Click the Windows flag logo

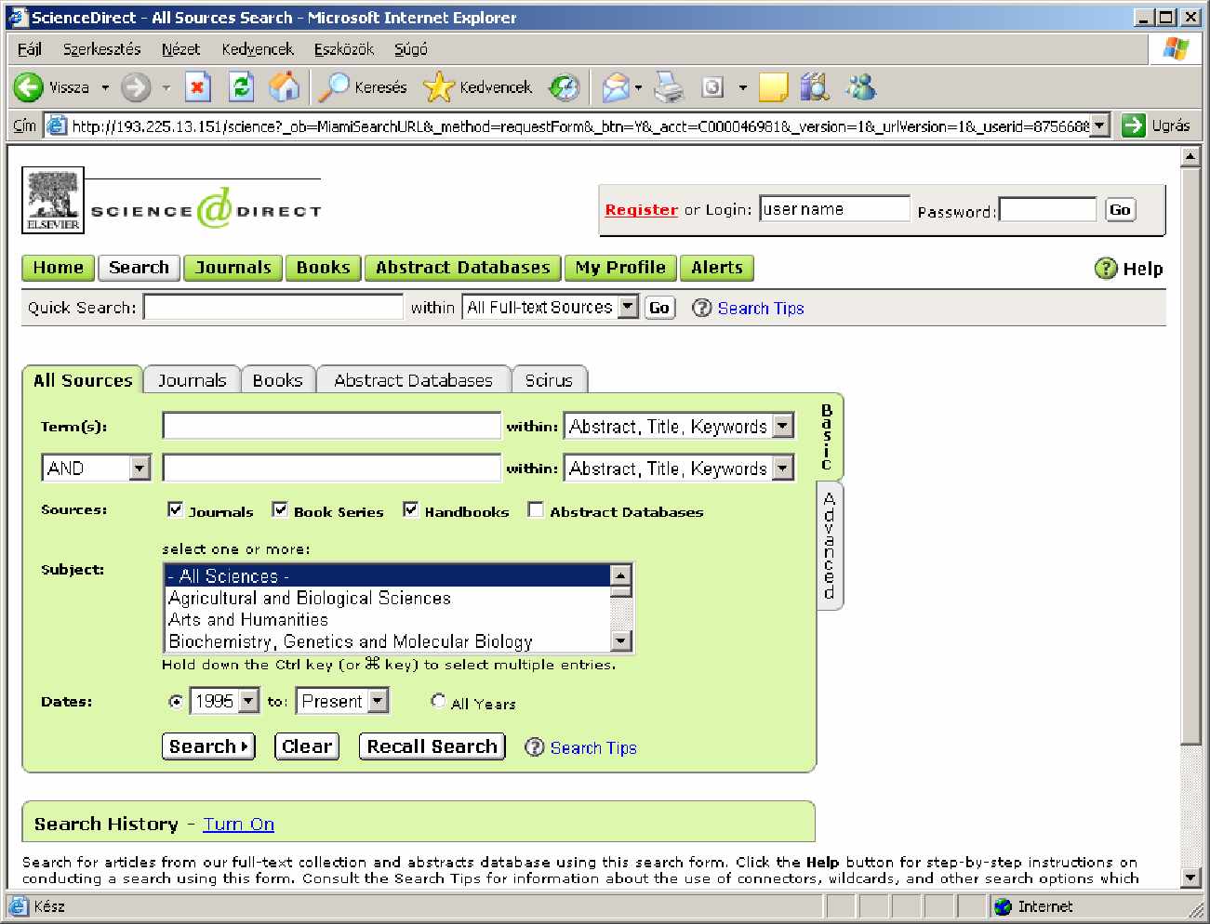[x=1176, y=48]
